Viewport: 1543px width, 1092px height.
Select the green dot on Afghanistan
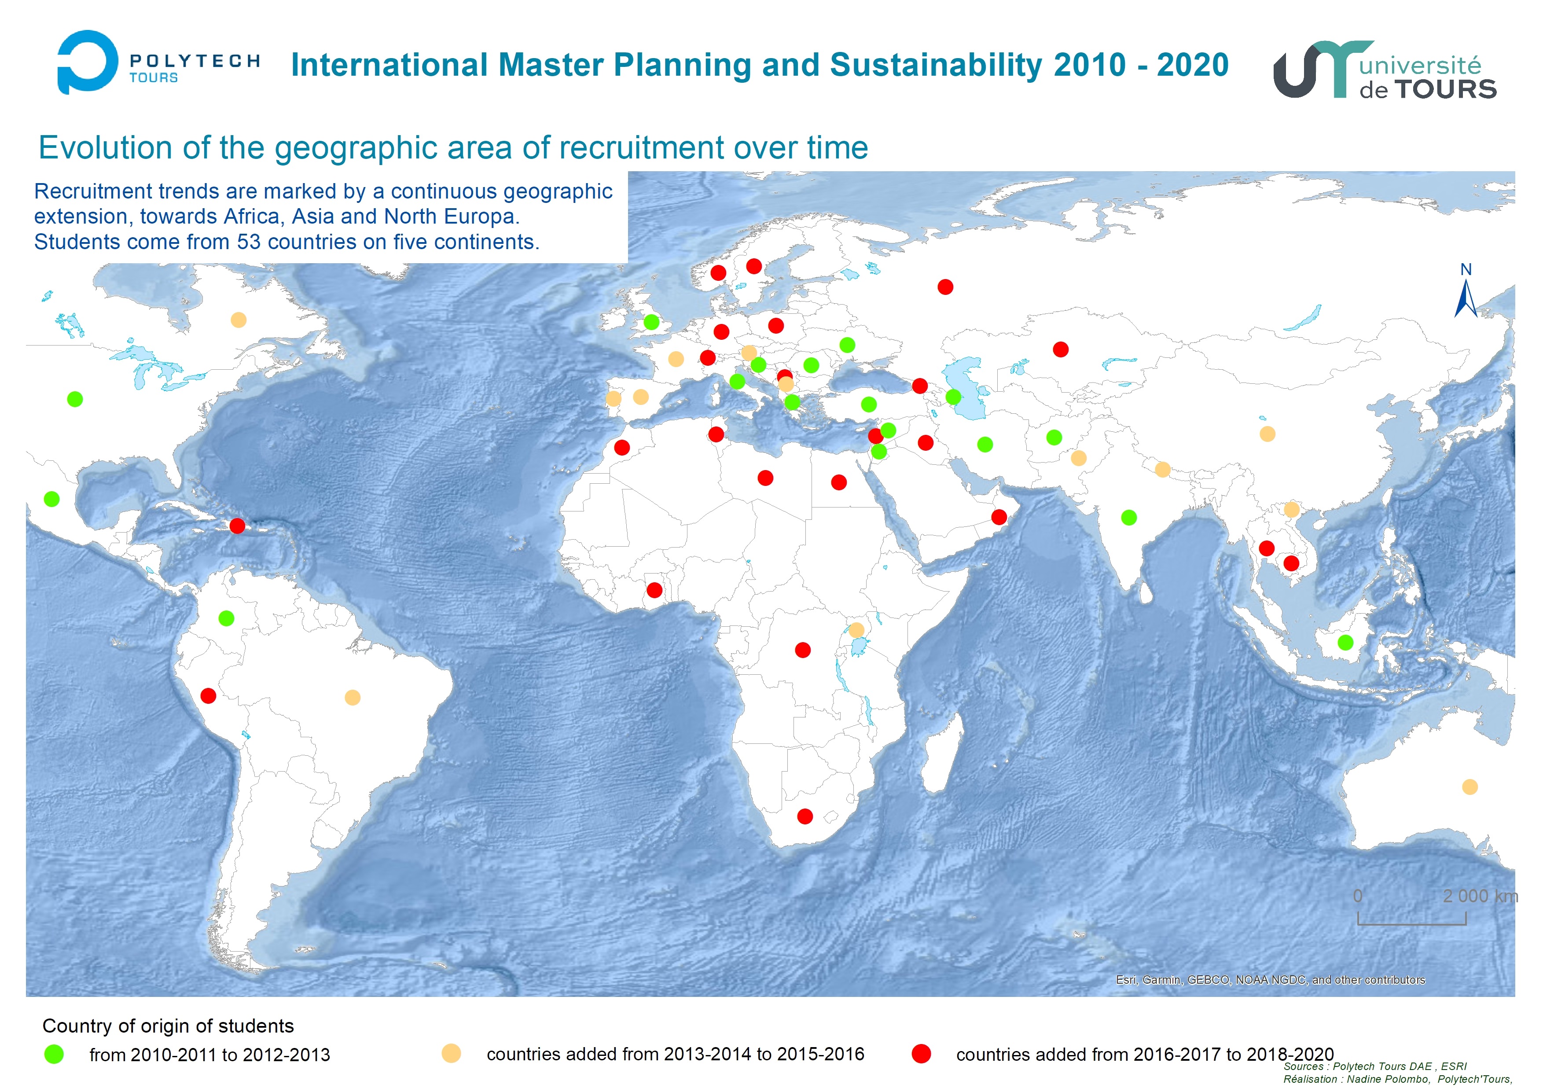coord(1054,438)
